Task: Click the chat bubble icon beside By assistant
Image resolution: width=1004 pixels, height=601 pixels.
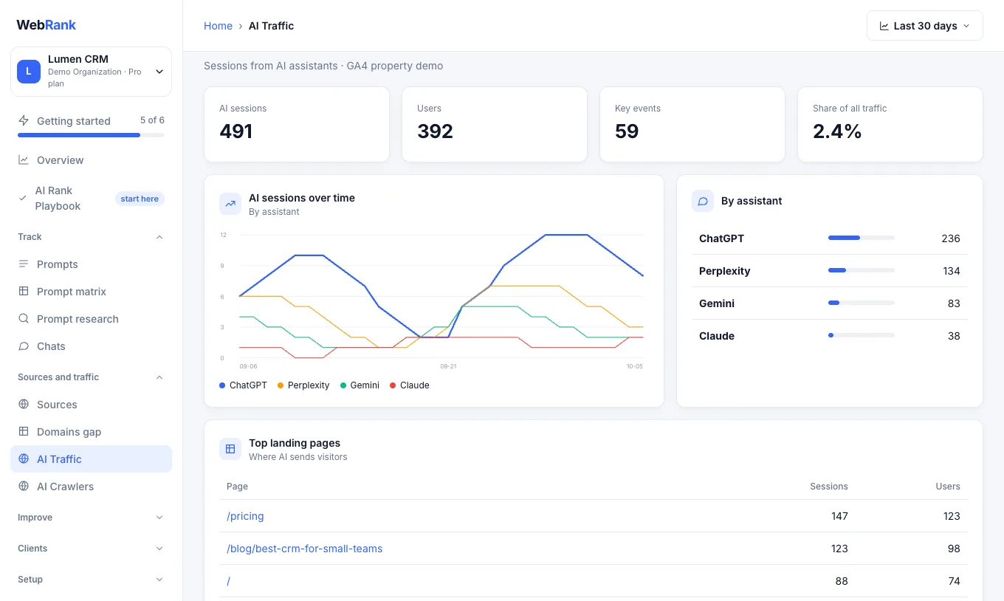Action: 703,201
